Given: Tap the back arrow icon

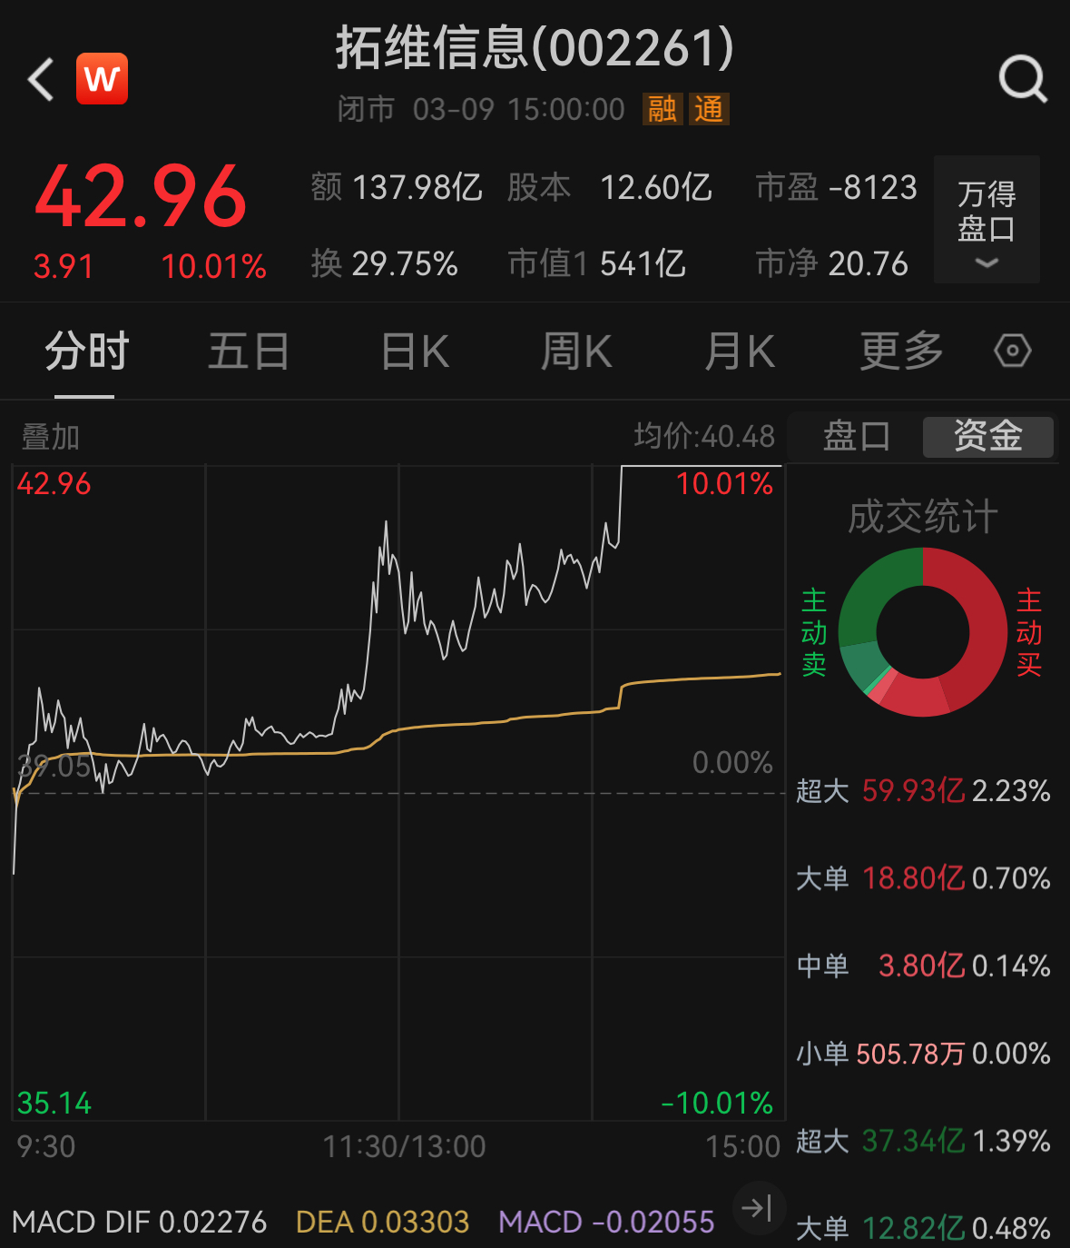Looking at the screenshot, I should [x=41, y=80].
